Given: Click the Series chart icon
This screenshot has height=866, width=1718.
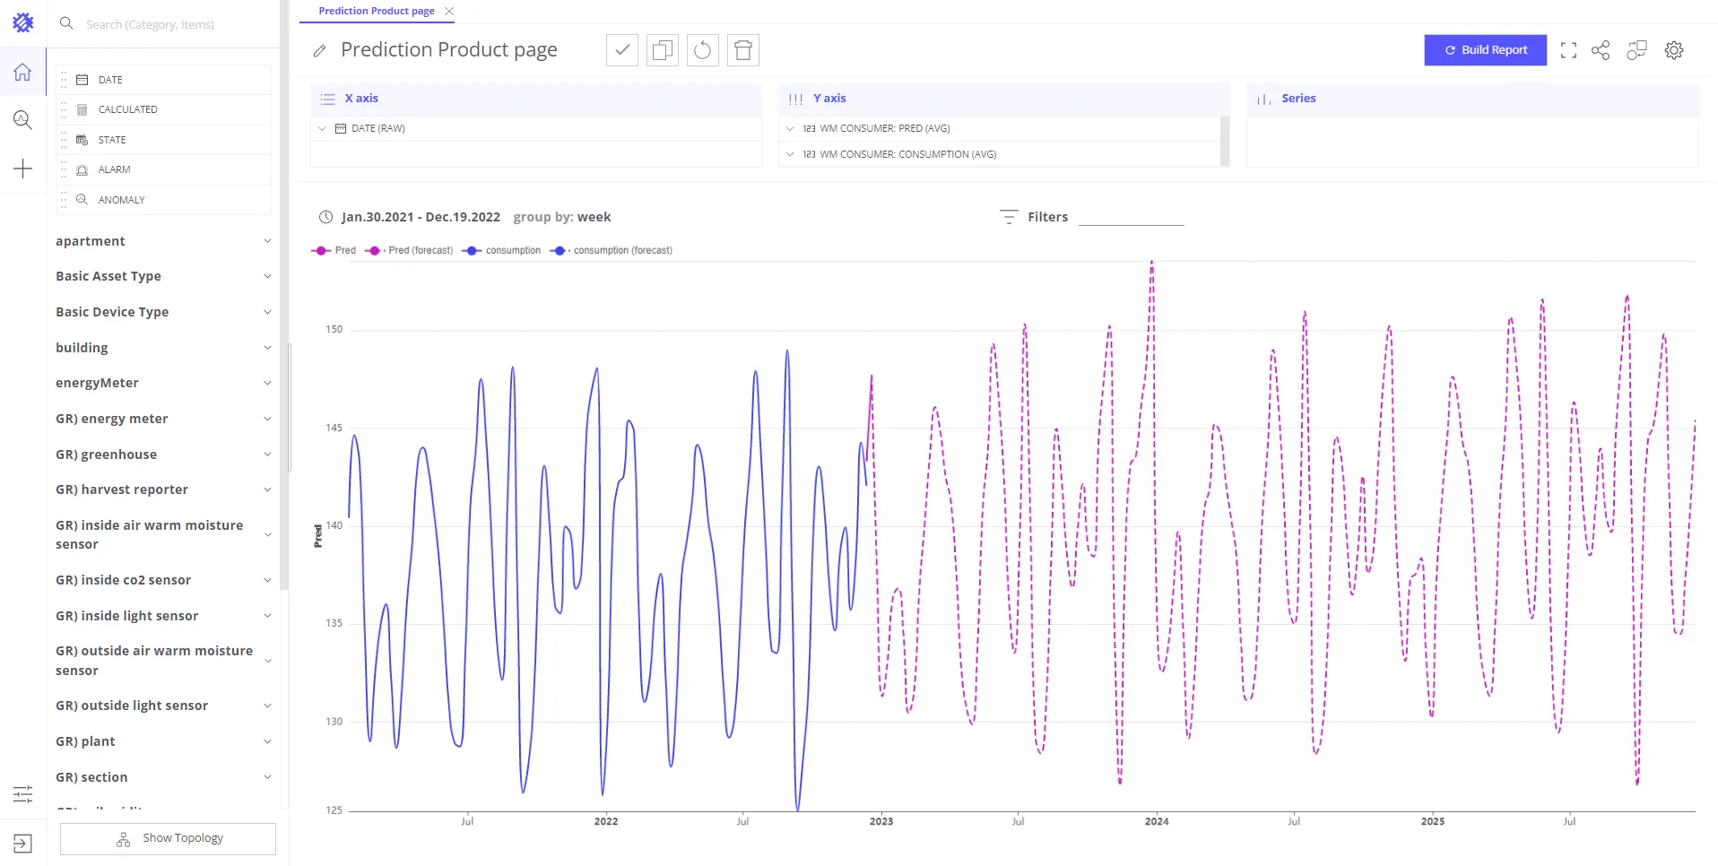Looking at the screenshot, I should 1264,99.
